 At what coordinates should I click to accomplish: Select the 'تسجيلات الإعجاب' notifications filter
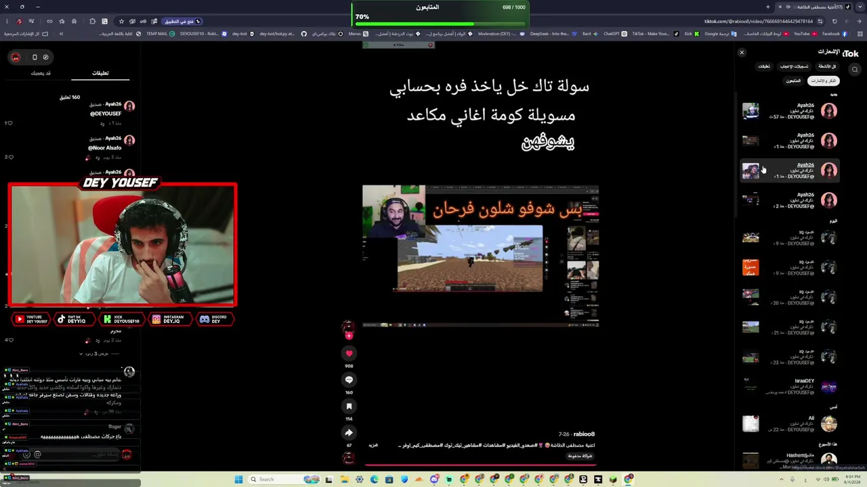click(794, 66)
